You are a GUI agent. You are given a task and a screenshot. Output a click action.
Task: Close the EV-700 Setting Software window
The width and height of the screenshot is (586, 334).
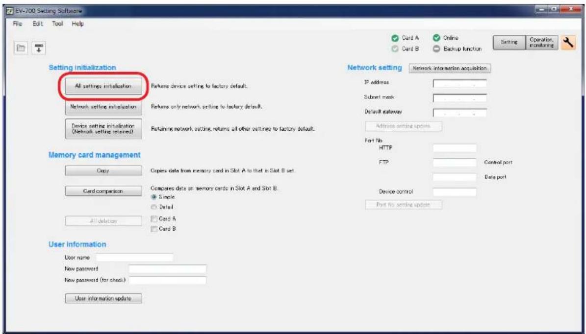click(570, 9)
